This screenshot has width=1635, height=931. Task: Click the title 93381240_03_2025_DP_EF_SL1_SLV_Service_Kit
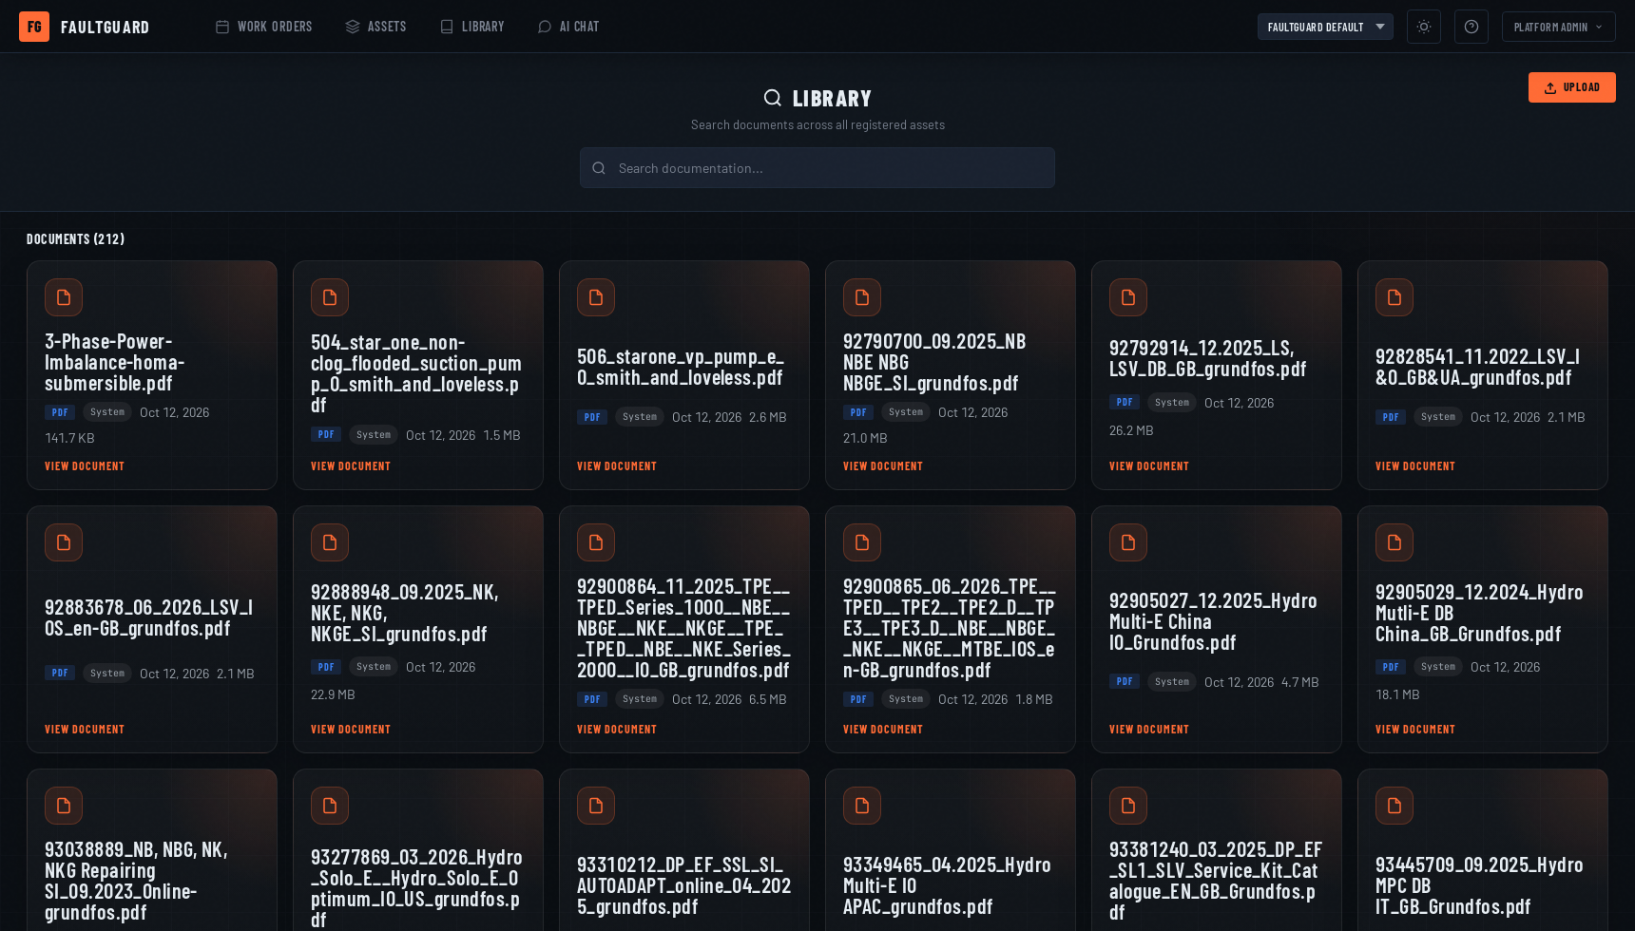pyautogui.click(x=1216, y=881)
